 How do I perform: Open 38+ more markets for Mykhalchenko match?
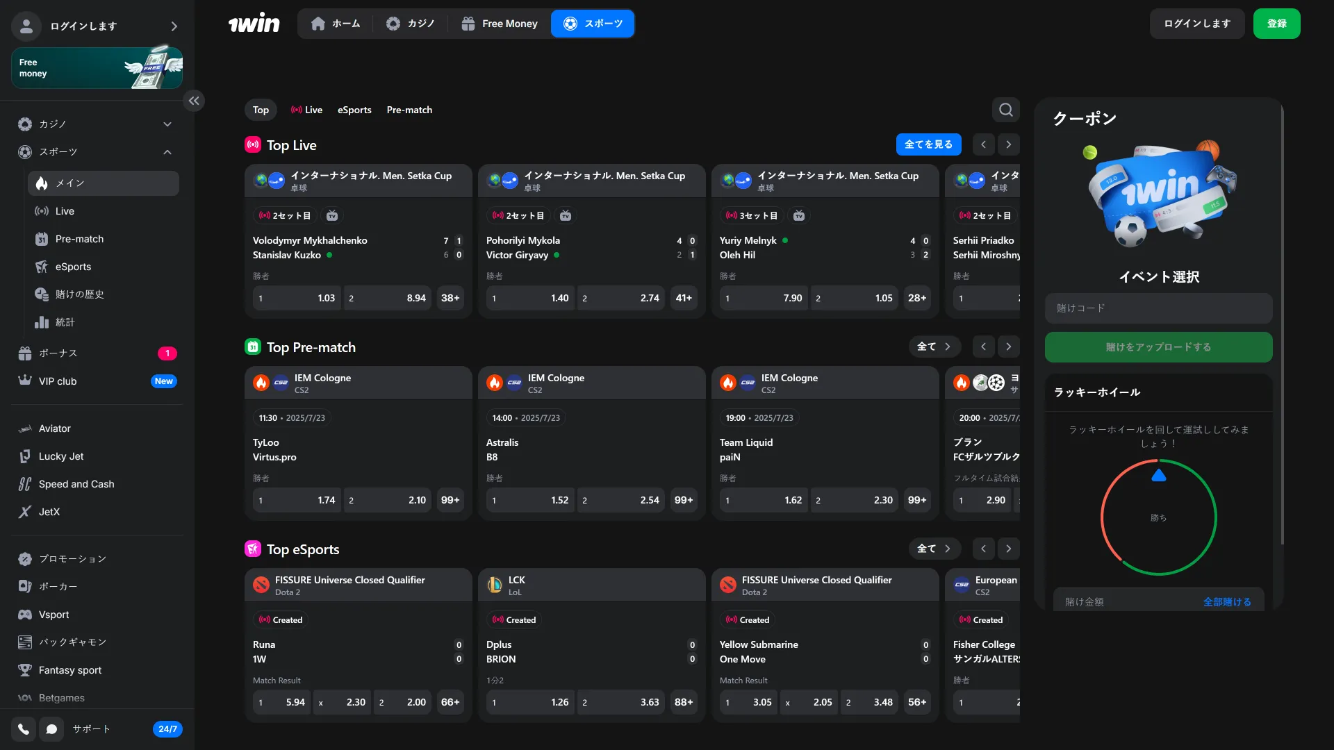point(450,298)
